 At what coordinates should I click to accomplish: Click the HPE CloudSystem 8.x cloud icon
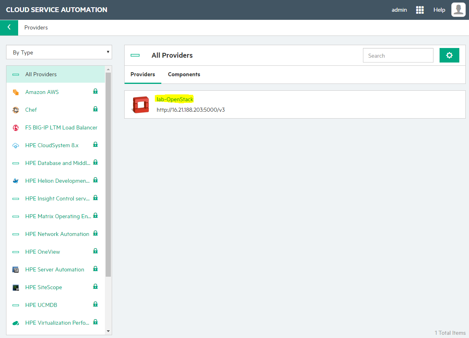point(16,146)
